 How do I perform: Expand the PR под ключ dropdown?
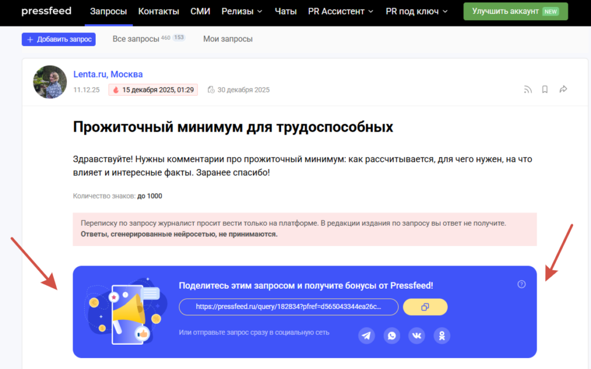click(x=417, y=12)
